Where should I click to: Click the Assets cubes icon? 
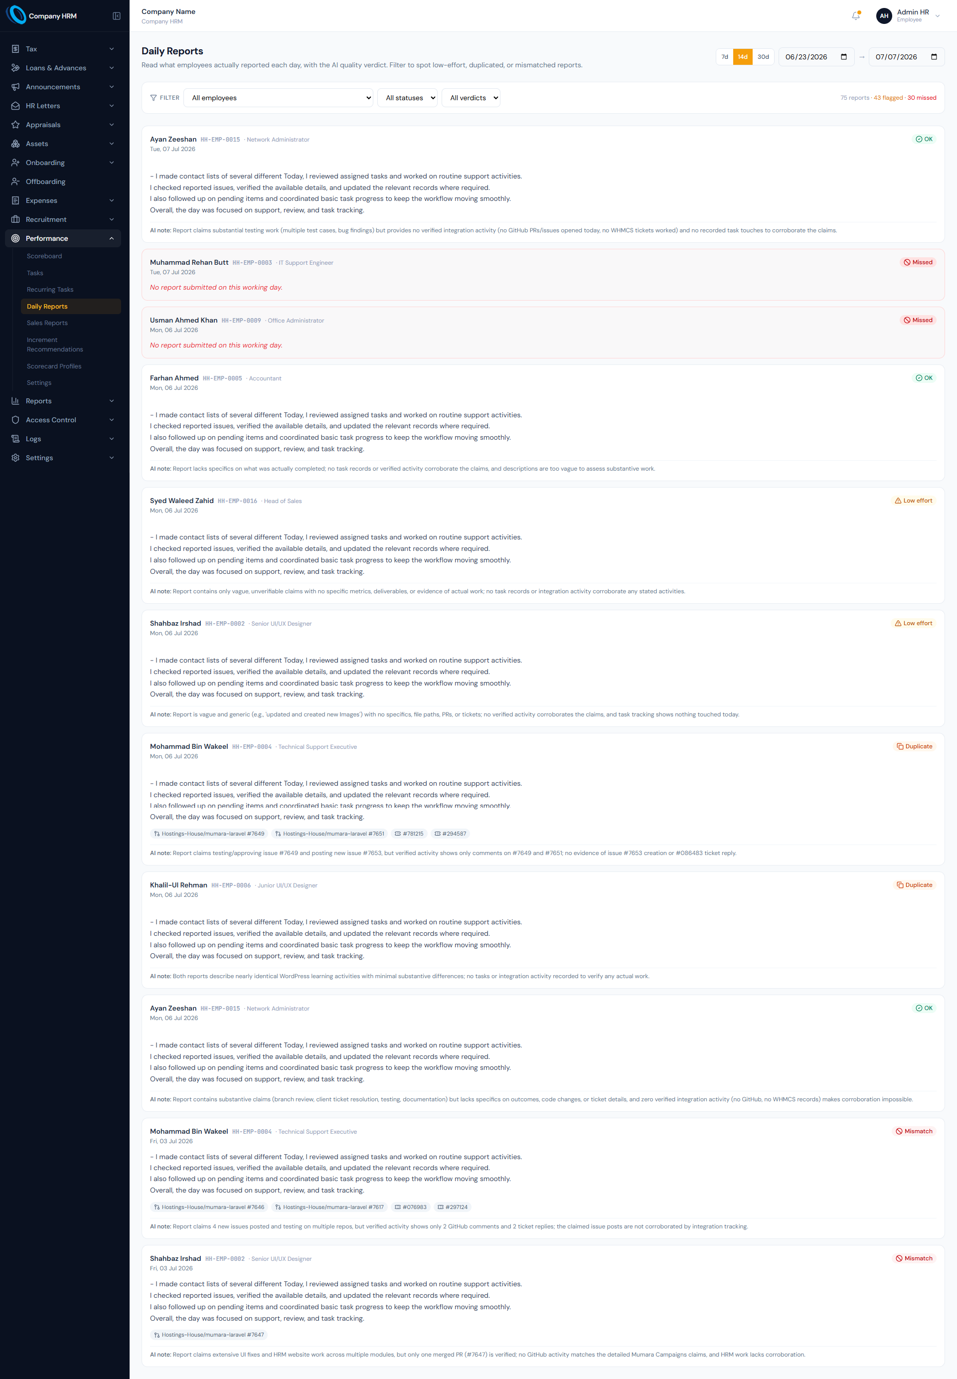click(x=15, y=144)
